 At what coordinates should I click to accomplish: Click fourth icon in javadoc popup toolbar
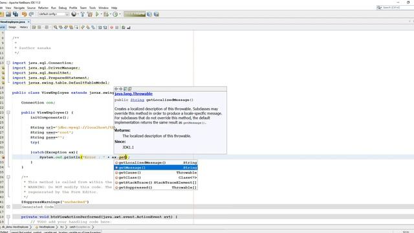pyautogui.click(x=130, y=89)
